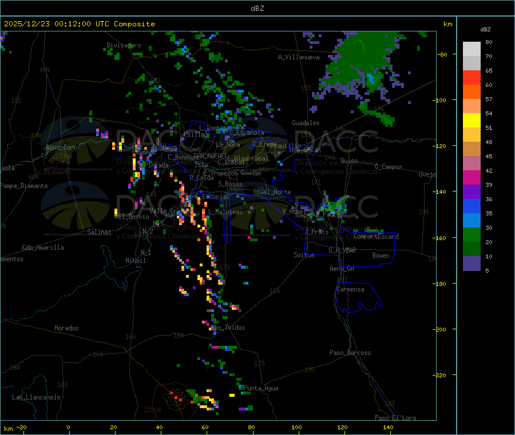515x435 pixels.
Task: Select the Paso_Barroso label
Action: 350,353
